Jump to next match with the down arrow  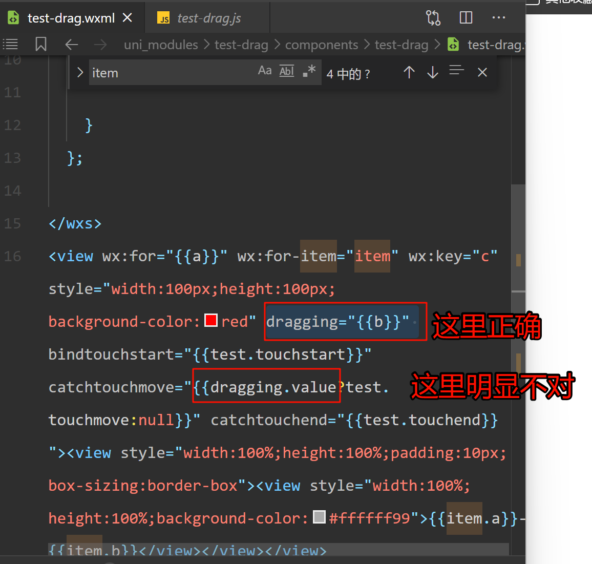pyautogui.click(x=433, y=72)
